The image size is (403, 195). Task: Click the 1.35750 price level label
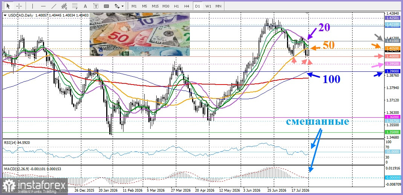click(392, 120)
